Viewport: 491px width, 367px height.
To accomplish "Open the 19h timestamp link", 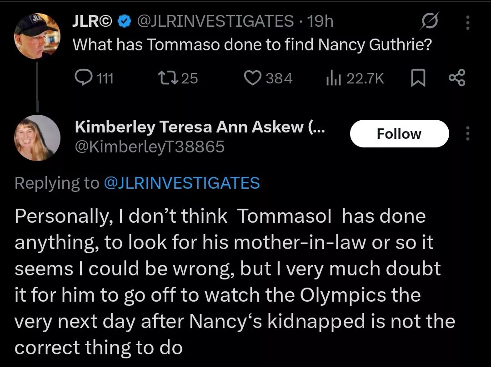I will coord(321,21).
